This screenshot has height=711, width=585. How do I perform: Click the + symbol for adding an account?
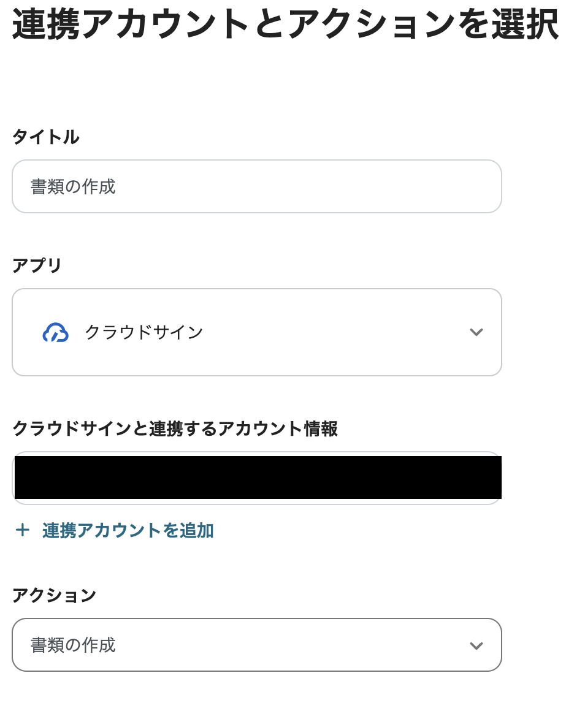pyautogui.click(x=22, y=530)
